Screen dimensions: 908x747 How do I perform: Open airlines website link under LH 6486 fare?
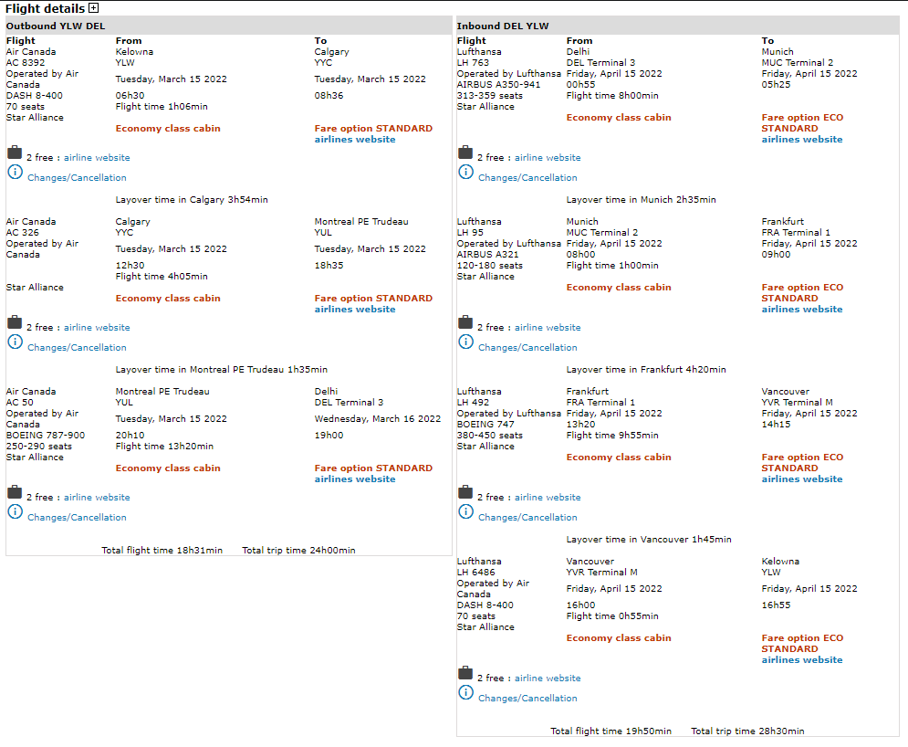[x=802, y=660]
